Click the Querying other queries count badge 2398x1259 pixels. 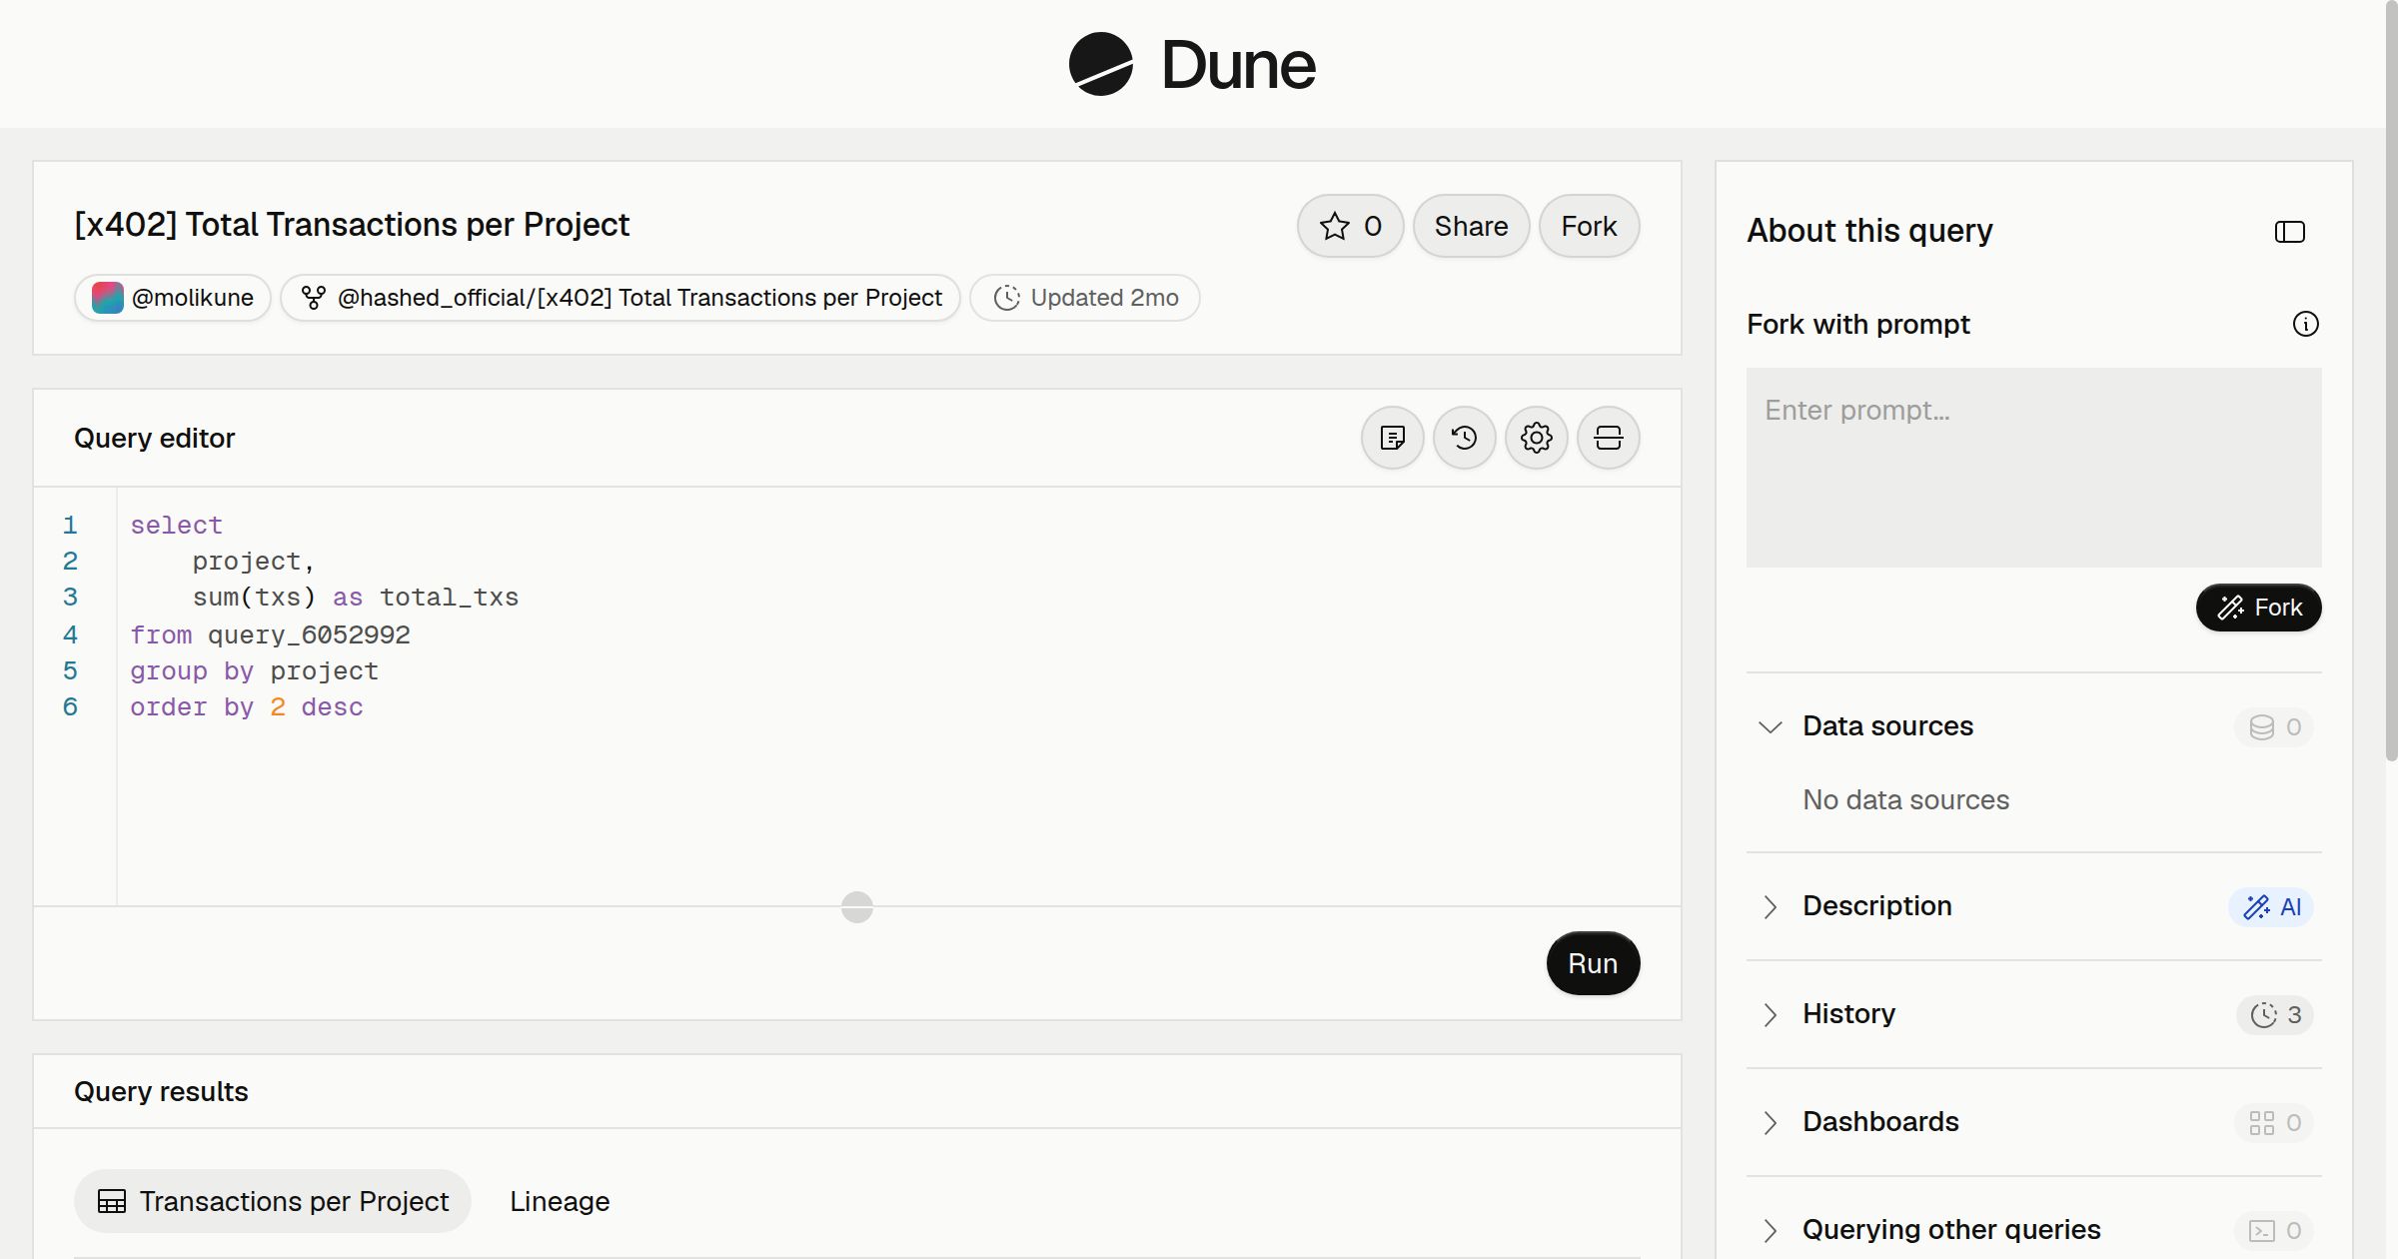point(2274,1230)
